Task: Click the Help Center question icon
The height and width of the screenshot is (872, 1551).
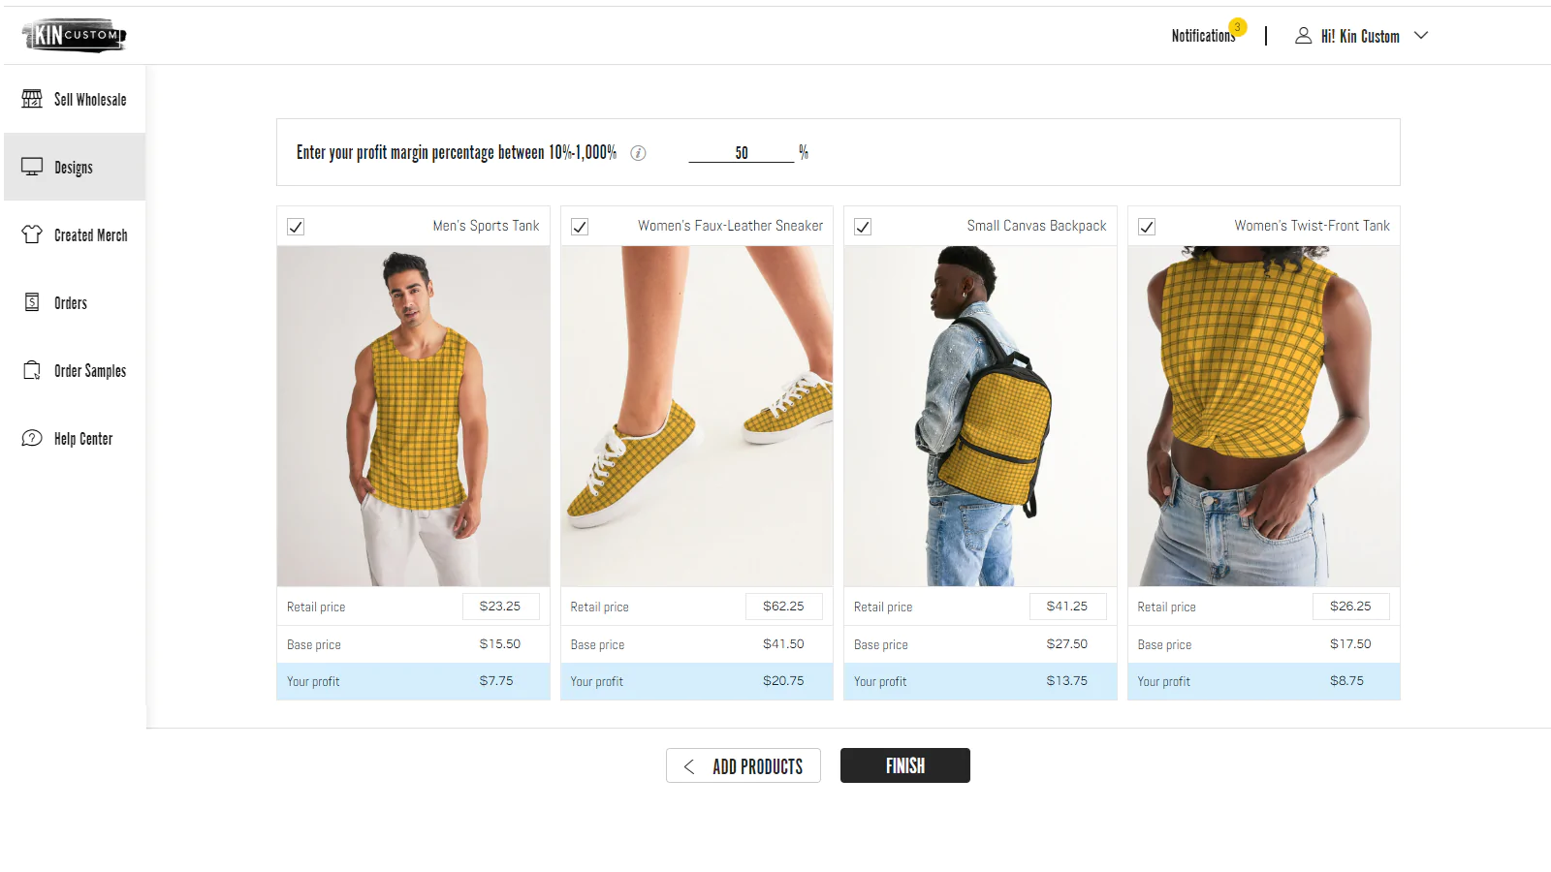Action: (32, 438)
